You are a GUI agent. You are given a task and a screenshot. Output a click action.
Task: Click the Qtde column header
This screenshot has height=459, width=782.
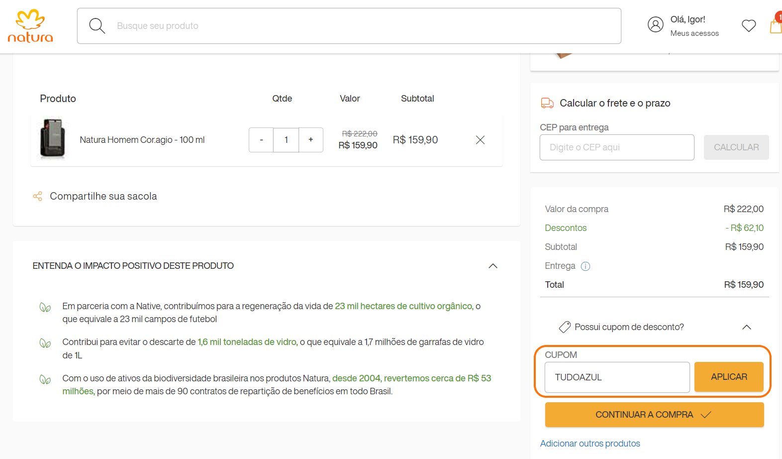pyautogui.click(x=282, y=99)
